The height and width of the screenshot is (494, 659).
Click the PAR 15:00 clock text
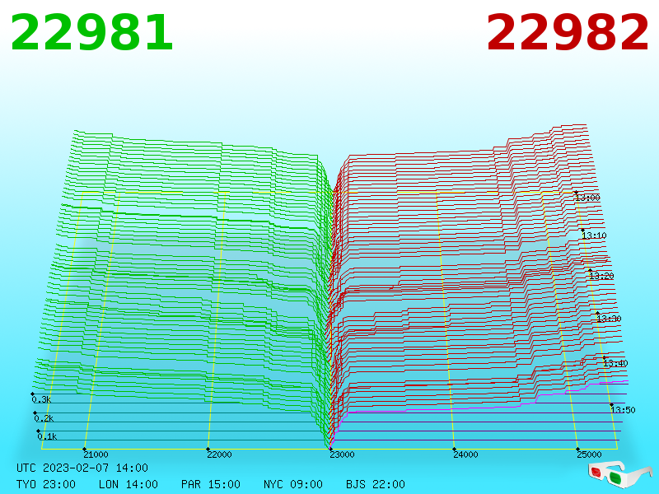(x=211, y=484)
